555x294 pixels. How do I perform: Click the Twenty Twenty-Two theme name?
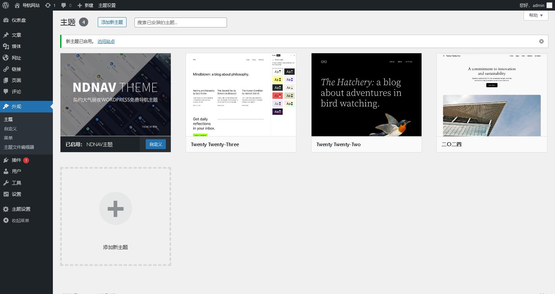tap(338, 145)
